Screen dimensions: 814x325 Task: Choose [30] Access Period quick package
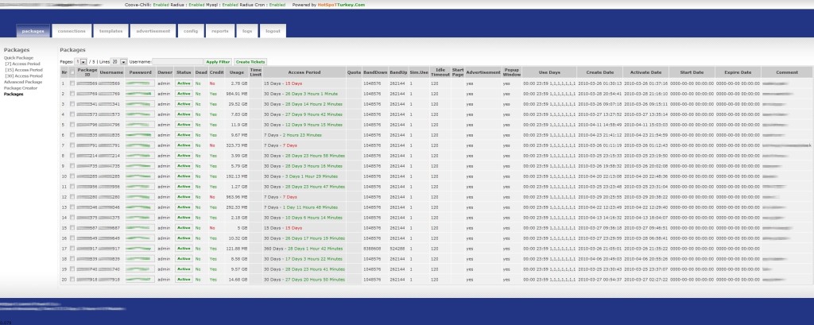click(24, 75)
